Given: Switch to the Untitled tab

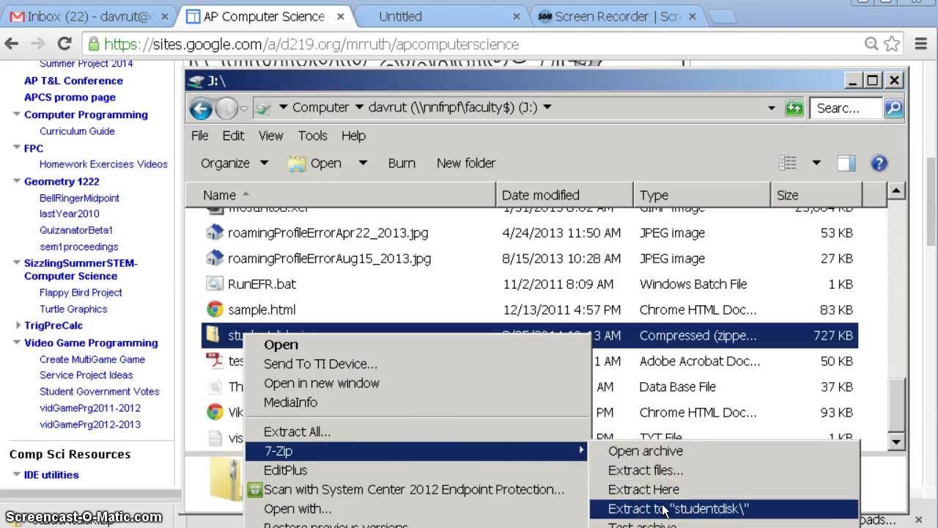Looking at the screenshot, I should (x=440, y=16).
